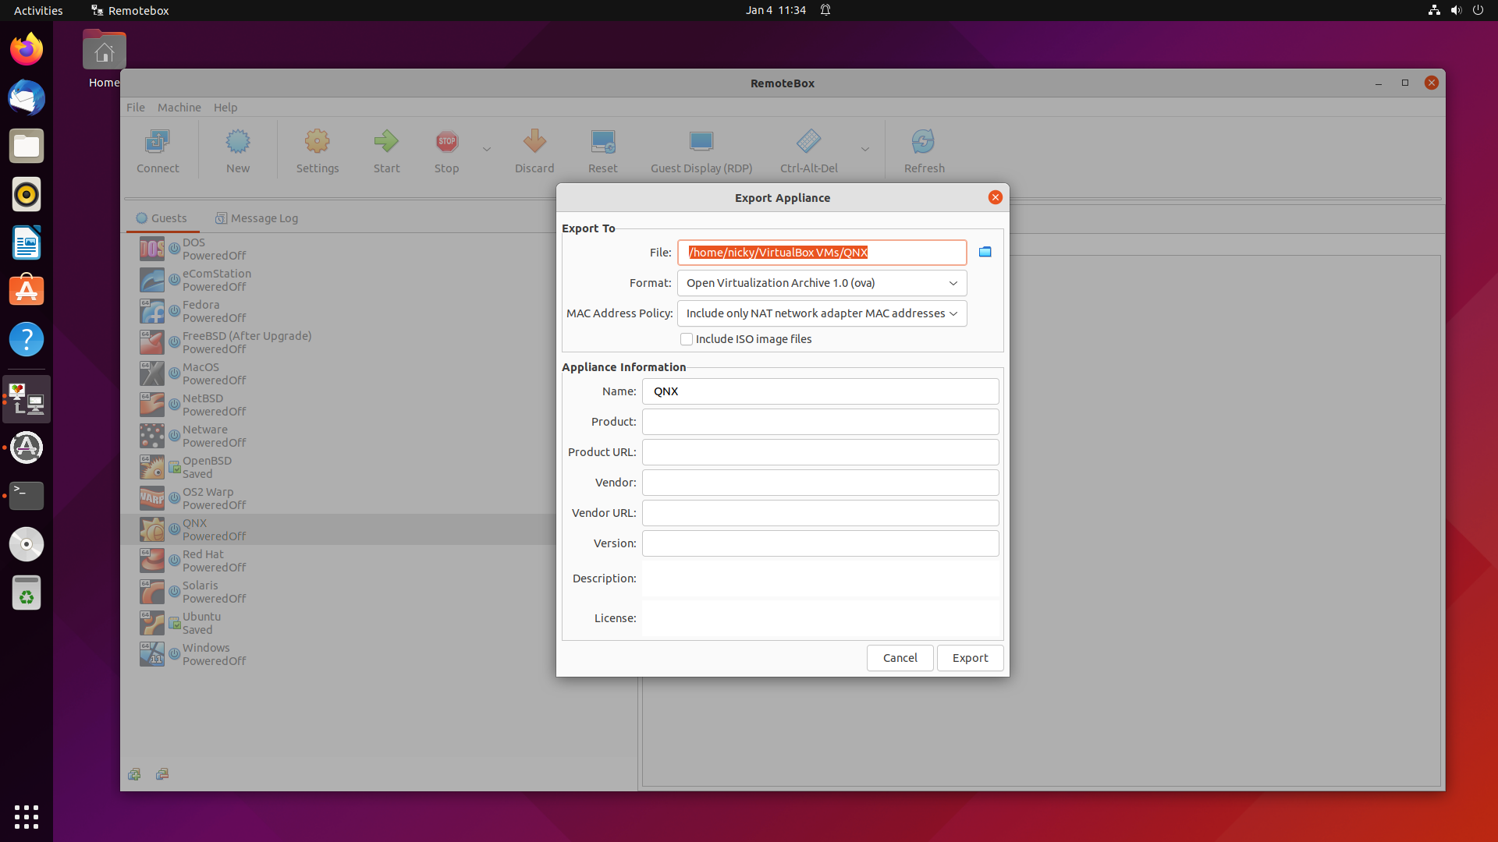Switch to Guests tab
Viewport: 1498px width, 842px height.
tap(169, 217)
